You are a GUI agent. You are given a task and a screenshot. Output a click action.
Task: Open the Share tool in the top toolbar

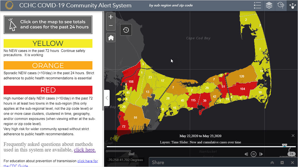[x=292, y=5]
